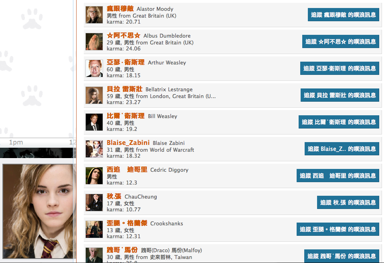Click Bellatrix Lestrange's avatar image
Image resolution: width=384 pixels, height=263 pixels.
tap(94, 95)
